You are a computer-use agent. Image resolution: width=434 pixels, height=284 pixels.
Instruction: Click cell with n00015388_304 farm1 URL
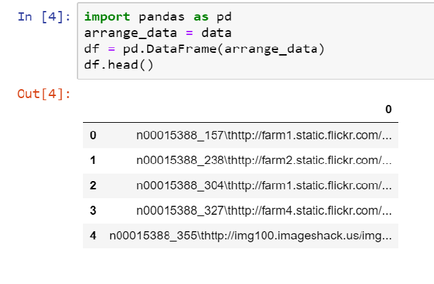tap(264, 186)
